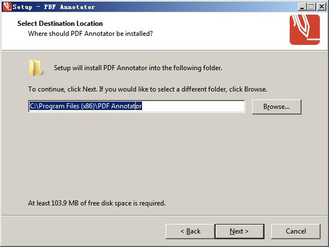
Task: Close the Setup window with X
Action: pyautogui.click(x=322, y=7)
